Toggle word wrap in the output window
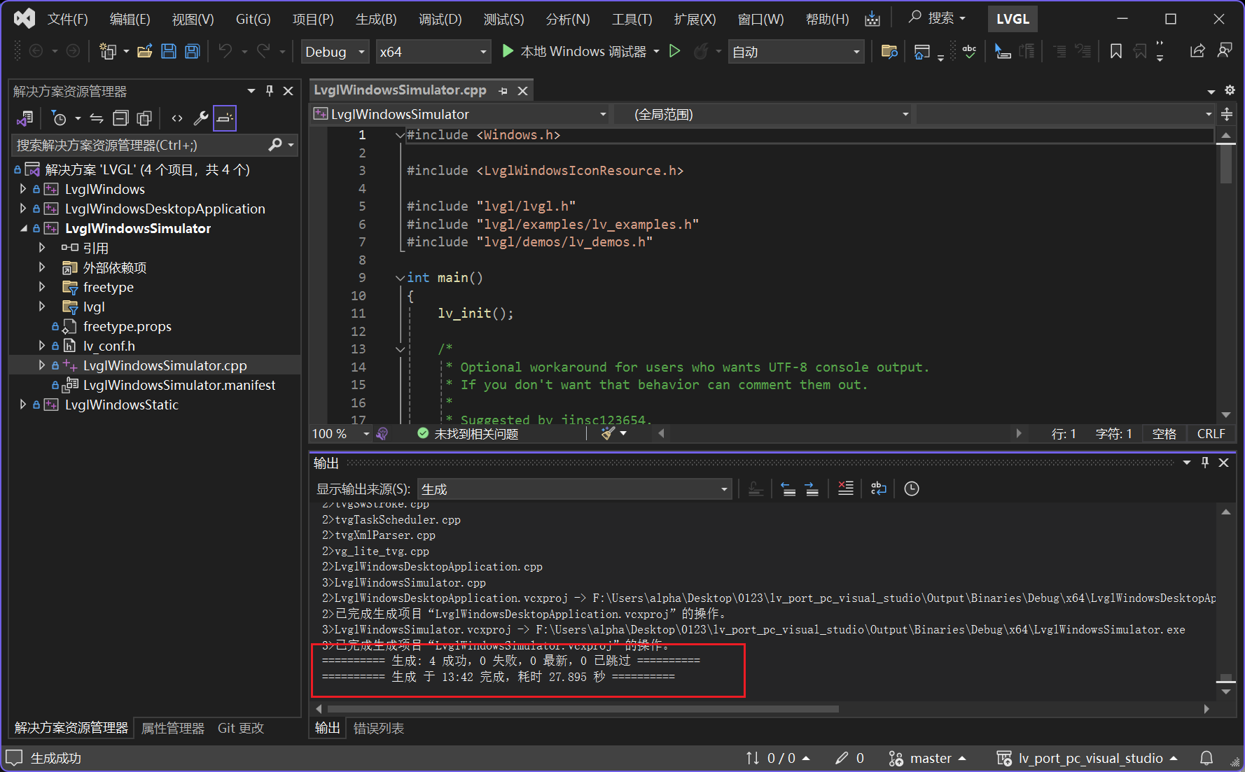The height and width of the screenshot is (772, 1245). 878,488
